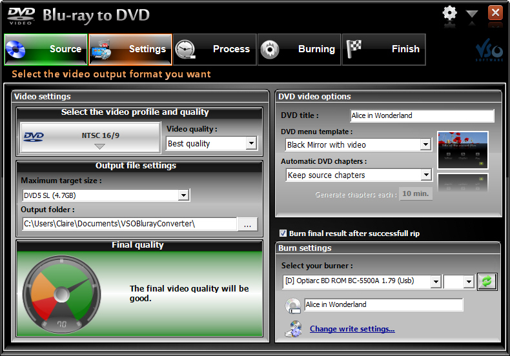510x356 pixels.
Task: Switch to the Source tab
Action: click(46, 50)
